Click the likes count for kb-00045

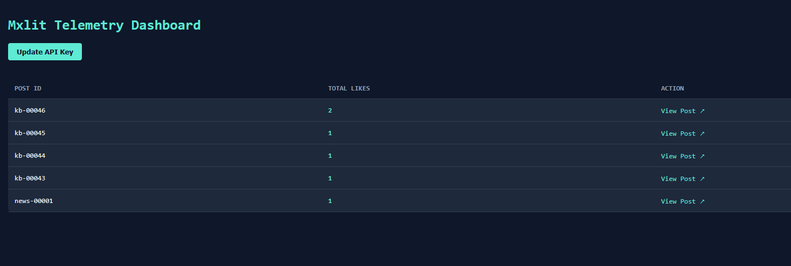[x=330, y=134]
